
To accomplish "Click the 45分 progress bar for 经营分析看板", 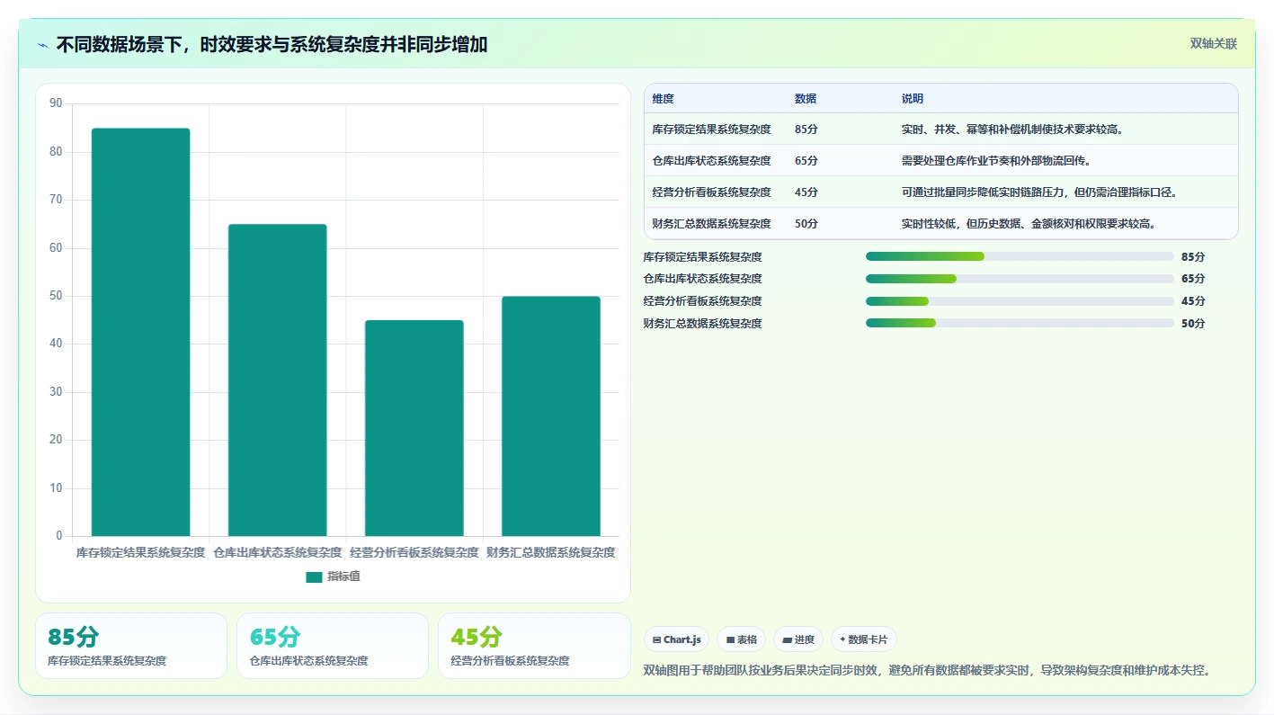I will (x=1020, y=301).
